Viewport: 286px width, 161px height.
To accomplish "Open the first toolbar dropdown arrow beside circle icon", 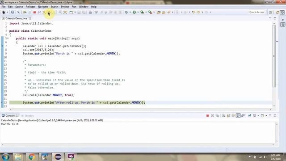I will 8,12.
